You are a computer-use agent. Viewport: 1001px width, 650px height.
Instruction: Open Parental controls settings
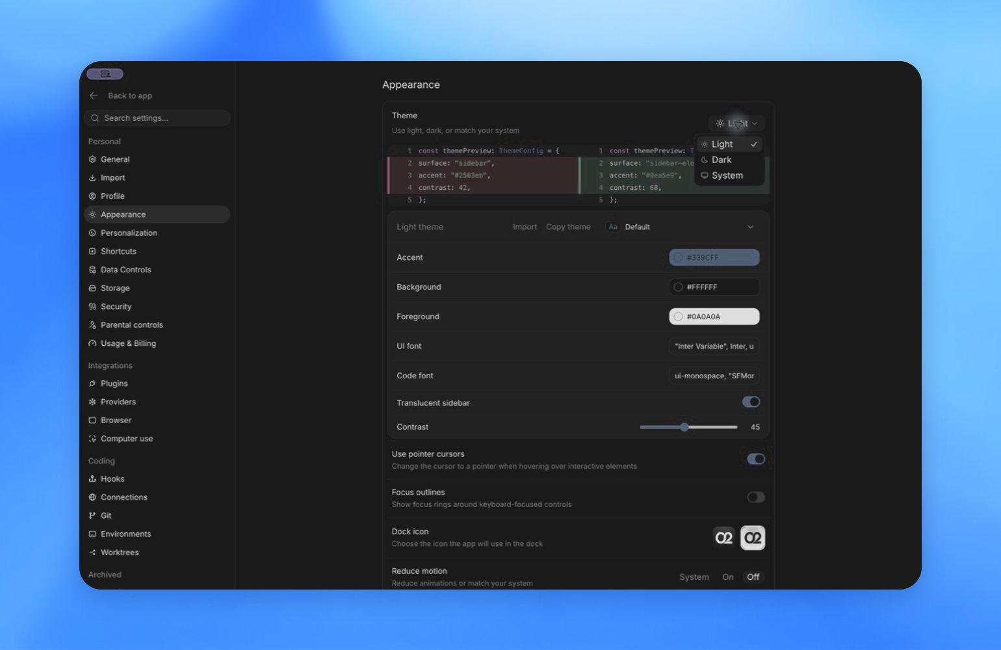click(x=157, y=325)
